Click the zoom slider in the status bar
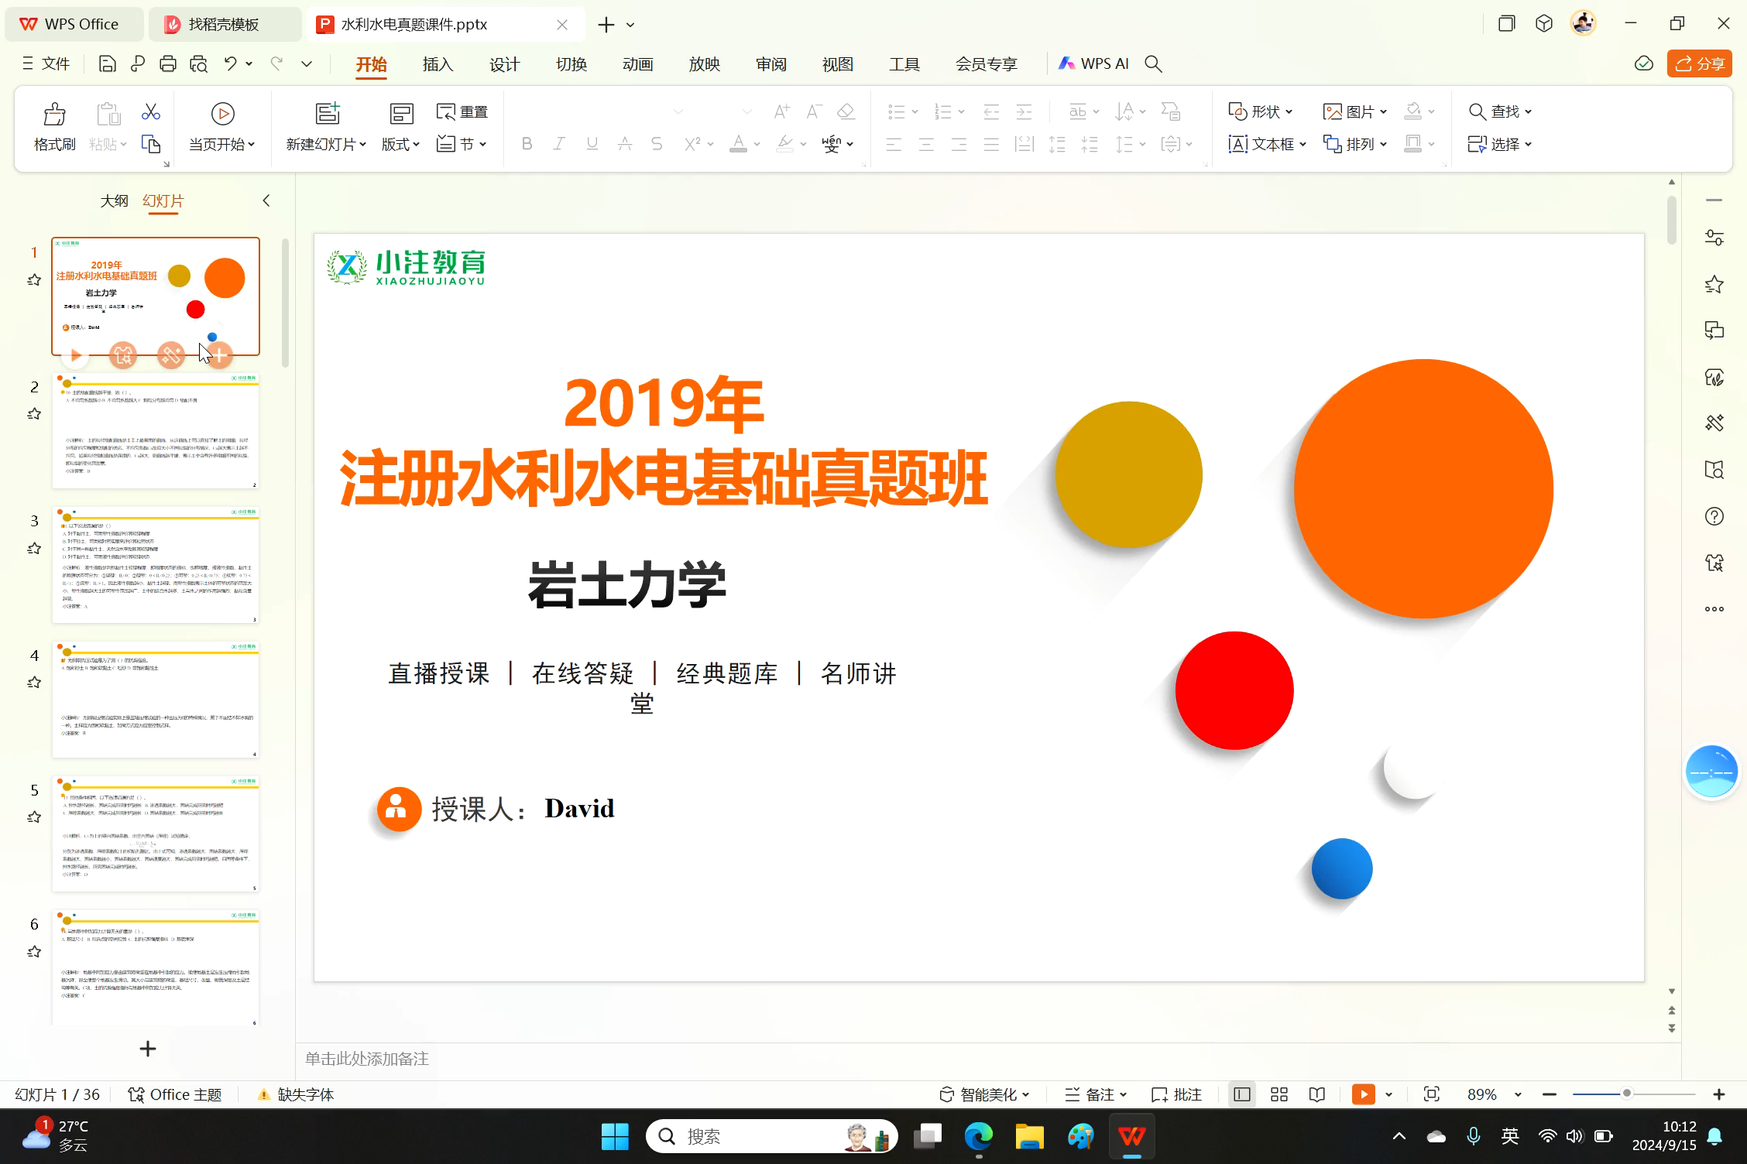The width and height of the screenshot is (1747, 1164). pos(1626,1094)
